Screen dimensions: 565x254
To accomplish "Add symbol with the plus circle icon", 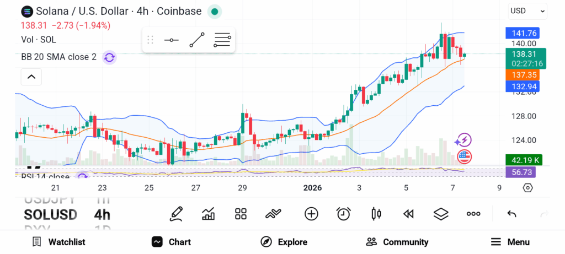I will click(x=311, y=214).
